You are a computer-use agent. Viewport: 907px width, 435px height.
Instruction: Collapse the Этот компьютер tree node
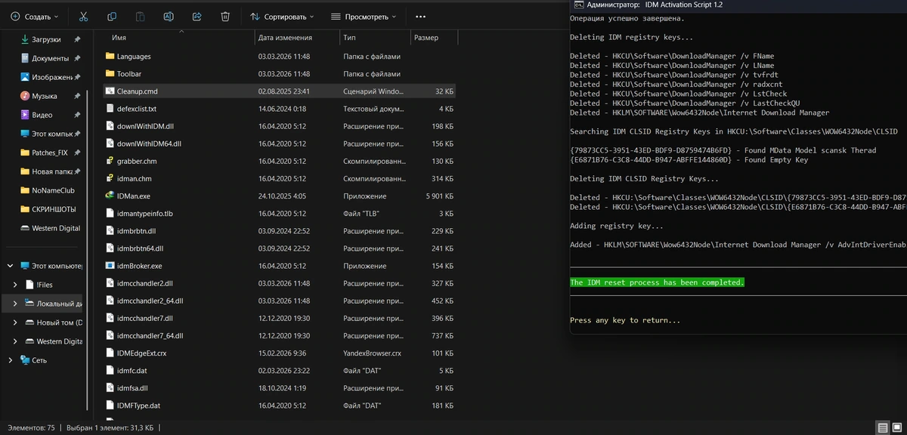coord(11,266)
